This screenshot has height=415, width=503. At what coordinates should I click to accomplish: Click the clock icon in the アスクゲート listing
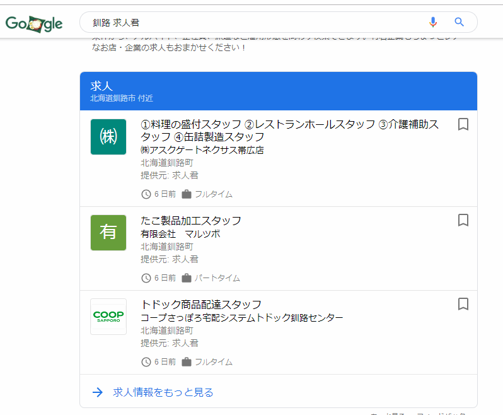pos(146,194)
